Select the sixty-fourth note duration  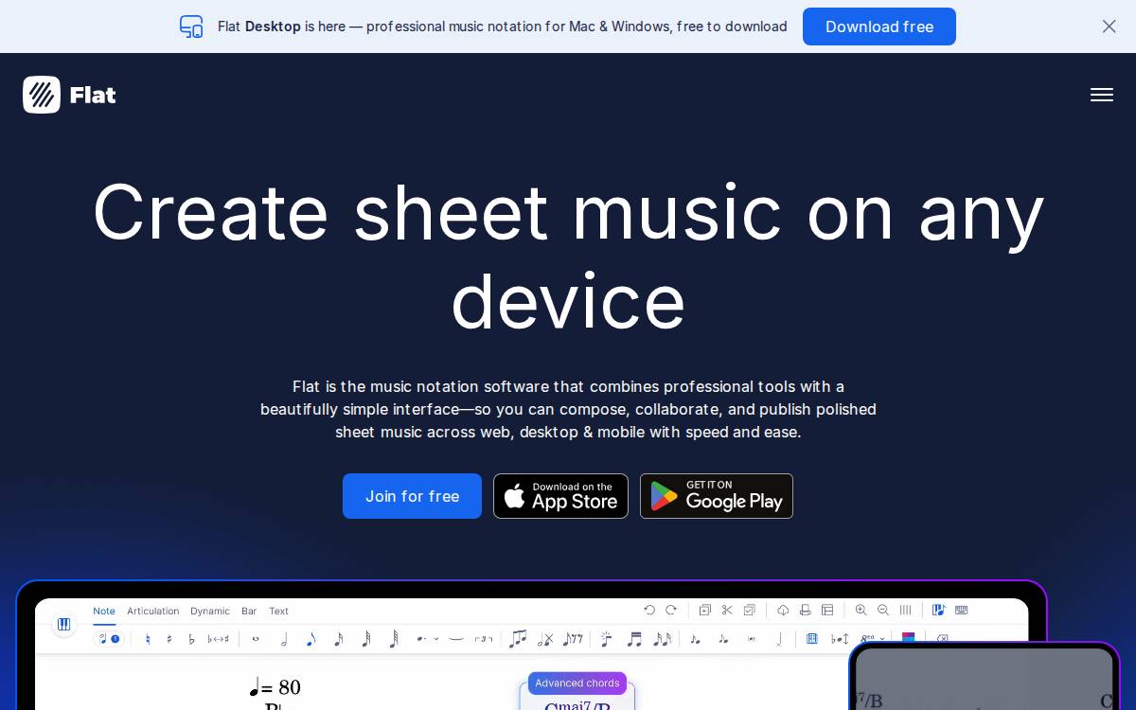pos(394,640)
